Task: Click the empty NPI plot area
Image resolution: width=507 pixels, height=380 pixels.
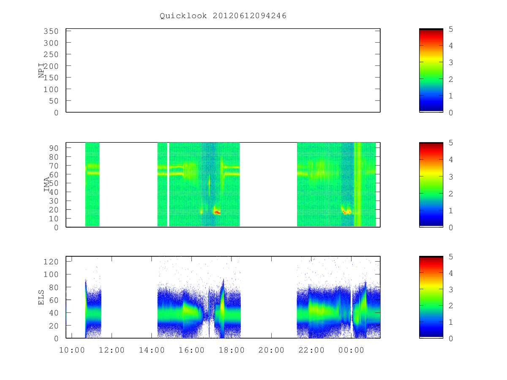Action: [x=223, y=71]
